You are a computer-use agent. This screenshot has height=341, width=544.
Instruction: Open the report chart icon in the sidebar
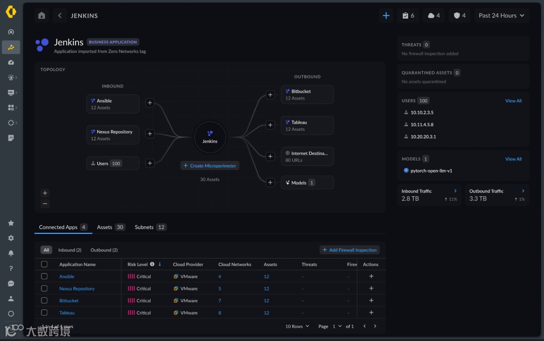pyautogui.click(x=11, y=138)
